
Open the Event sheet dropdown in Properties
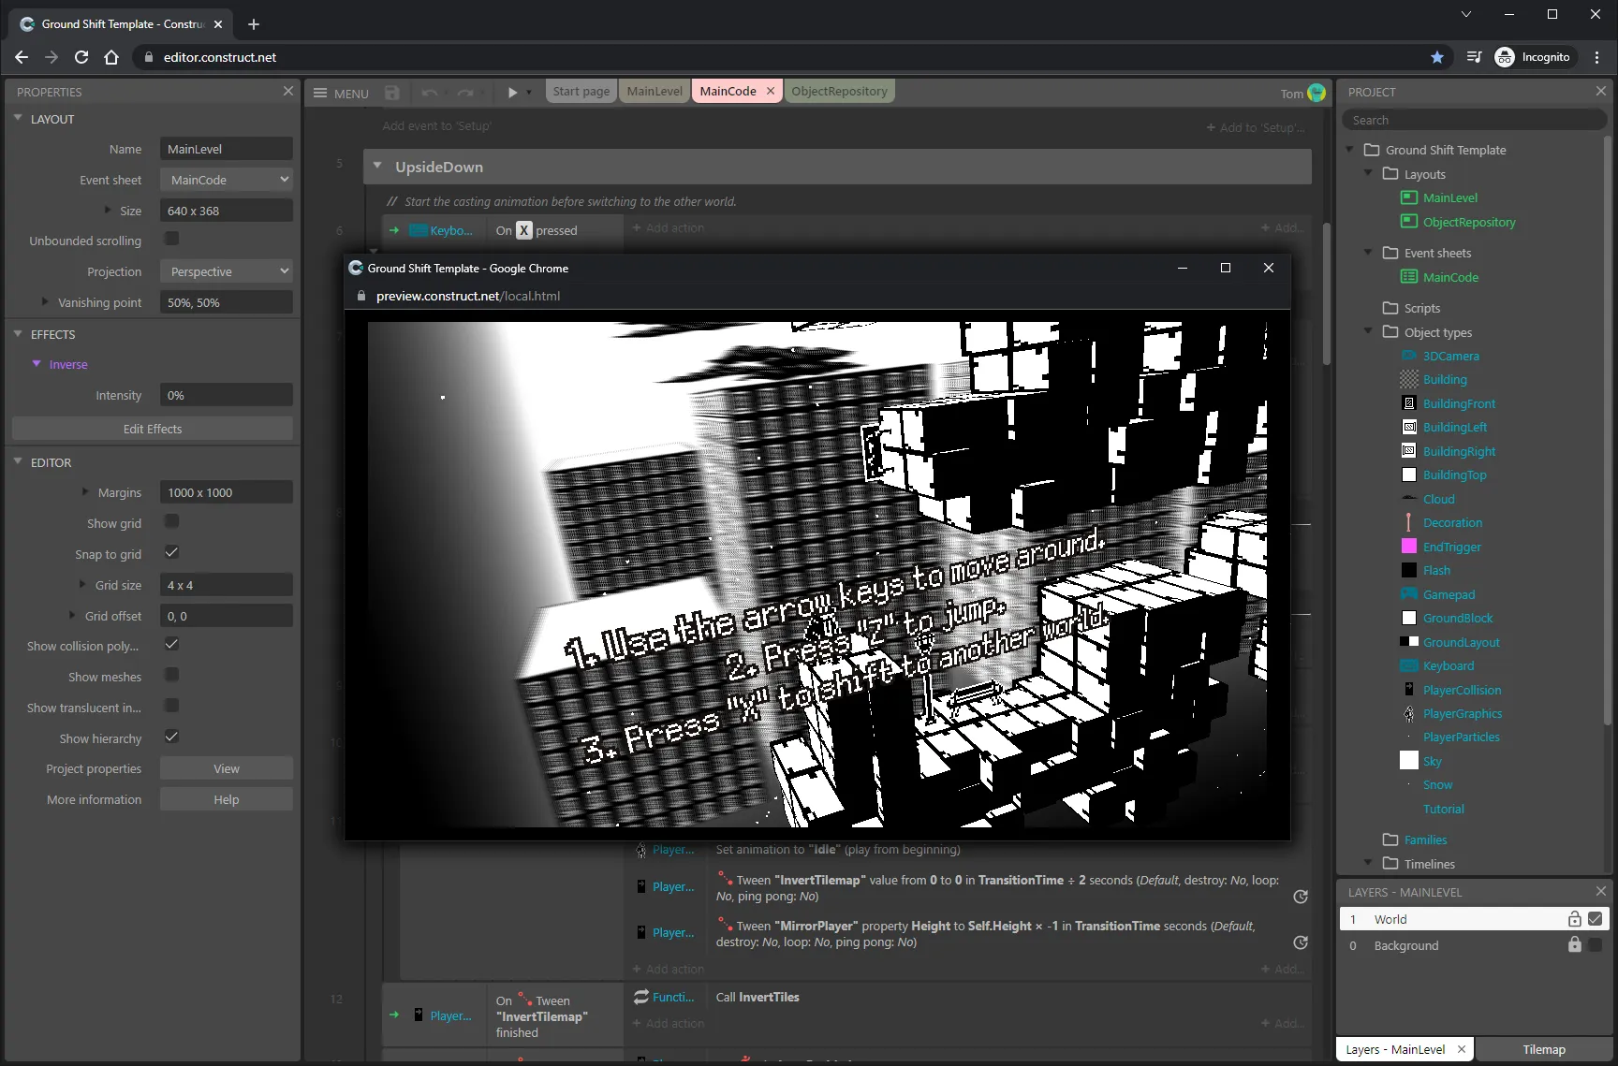(226, 179)
